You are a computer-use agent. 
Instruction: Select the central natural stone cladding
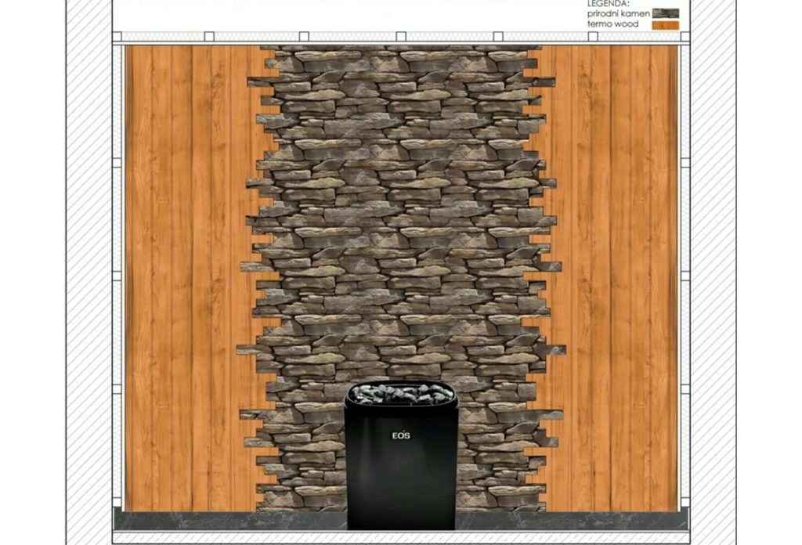[x=401, y=230]
